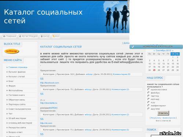Open the RSS feed navigation item
This screenshot has width=183, height=137.
(56, 37)
